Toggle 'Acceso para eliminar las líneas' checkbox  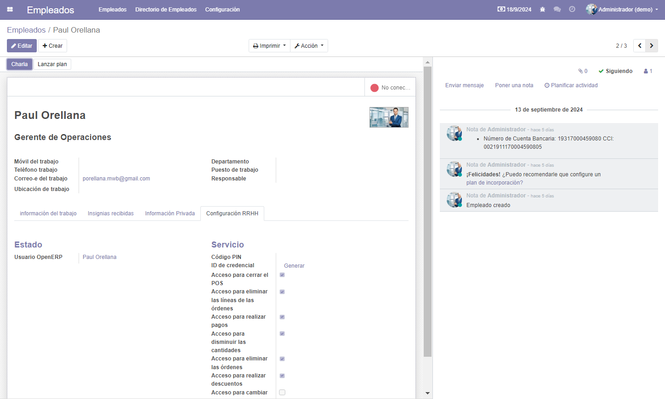[x=282, y=292]
